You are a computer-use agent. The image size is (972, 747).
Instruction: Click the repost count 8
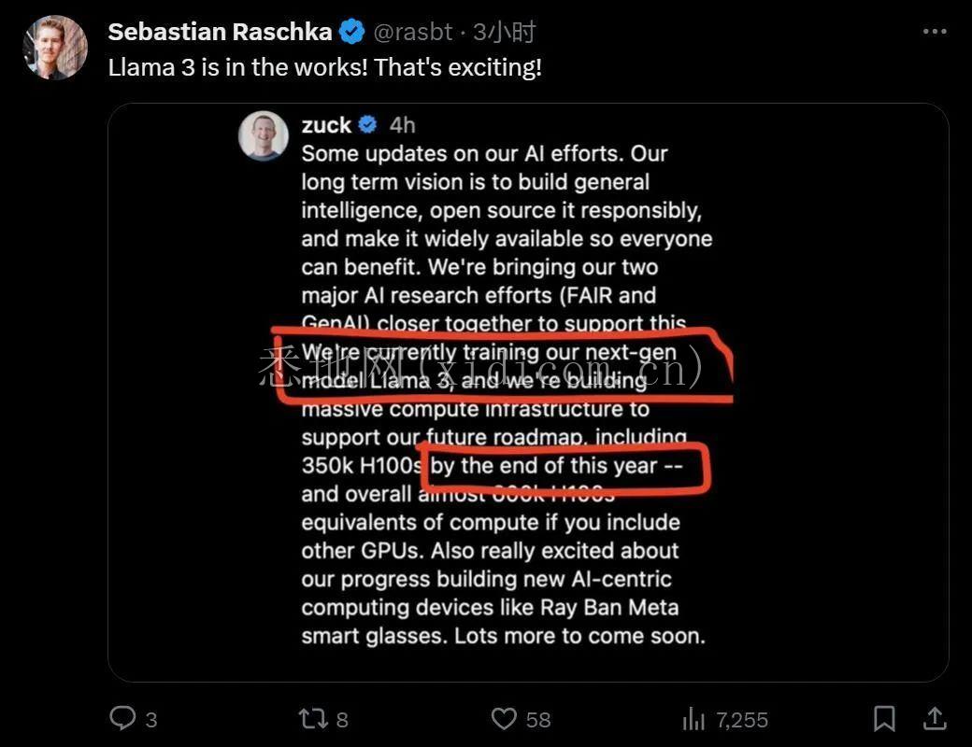click(x=342, y=719)
